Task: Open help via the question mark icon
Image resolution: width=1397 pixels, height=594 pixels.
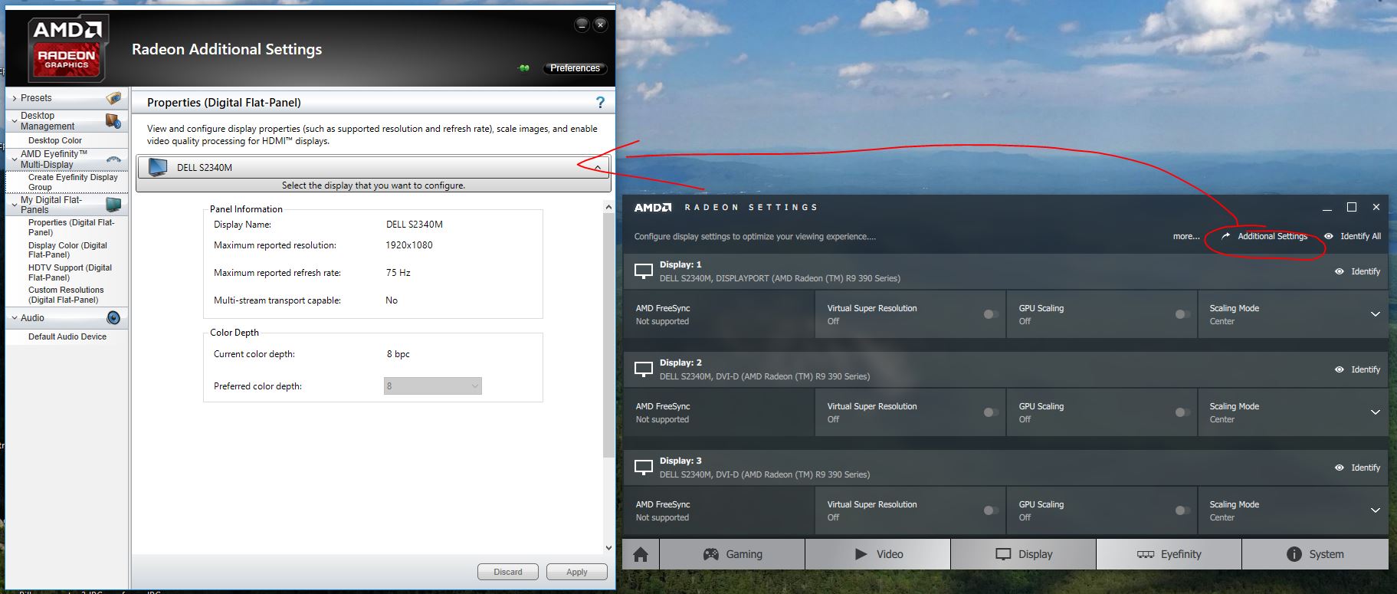Action: point(600,103)
